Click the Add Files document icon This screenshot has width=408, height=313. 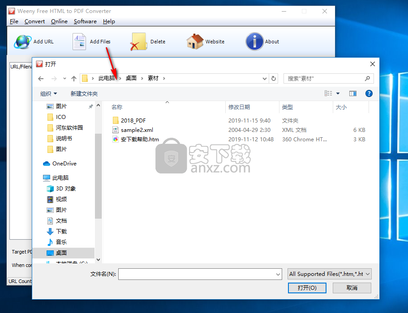click(79, 42)
